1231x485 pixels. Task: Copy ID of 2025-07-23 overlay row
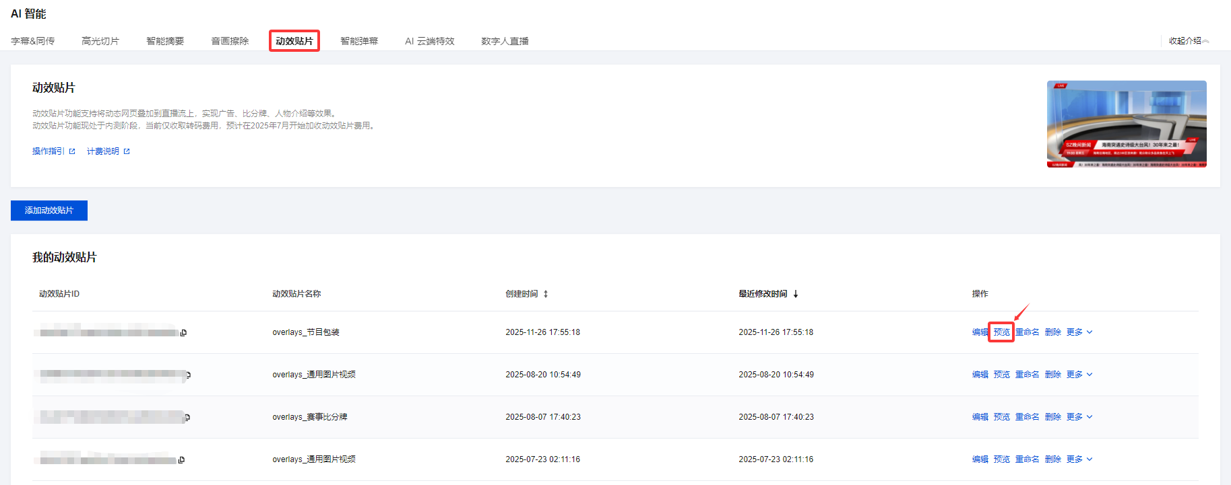[x=181, y=460]
